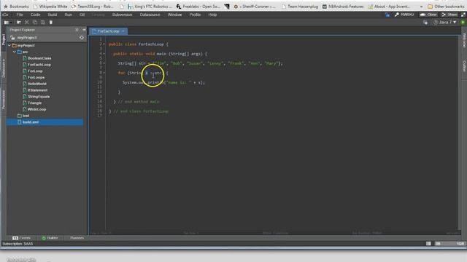The image size is (467, 262).
Task: Click the Subscription: SAAS status text
Action: point(18,244)
